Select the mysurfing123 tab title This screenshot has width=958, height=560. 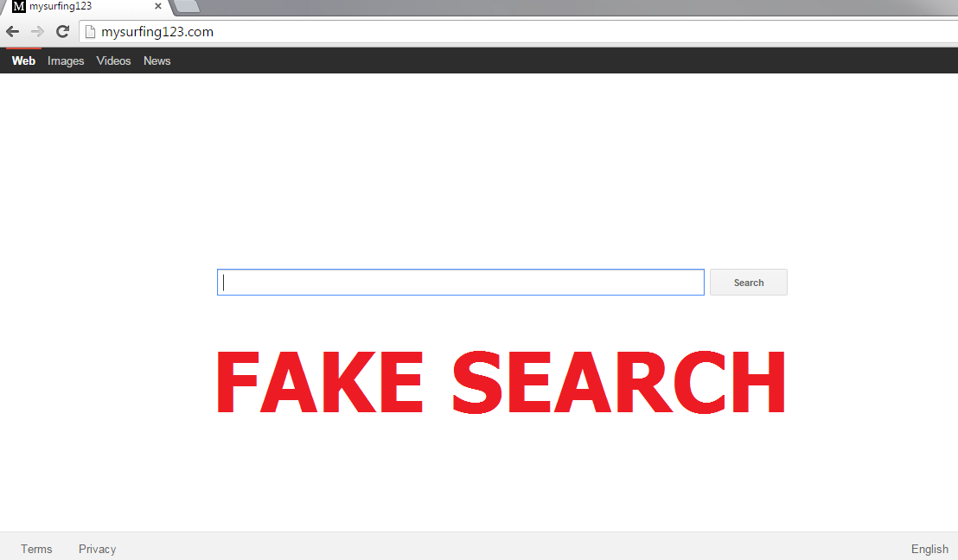(x=61, y=6)
